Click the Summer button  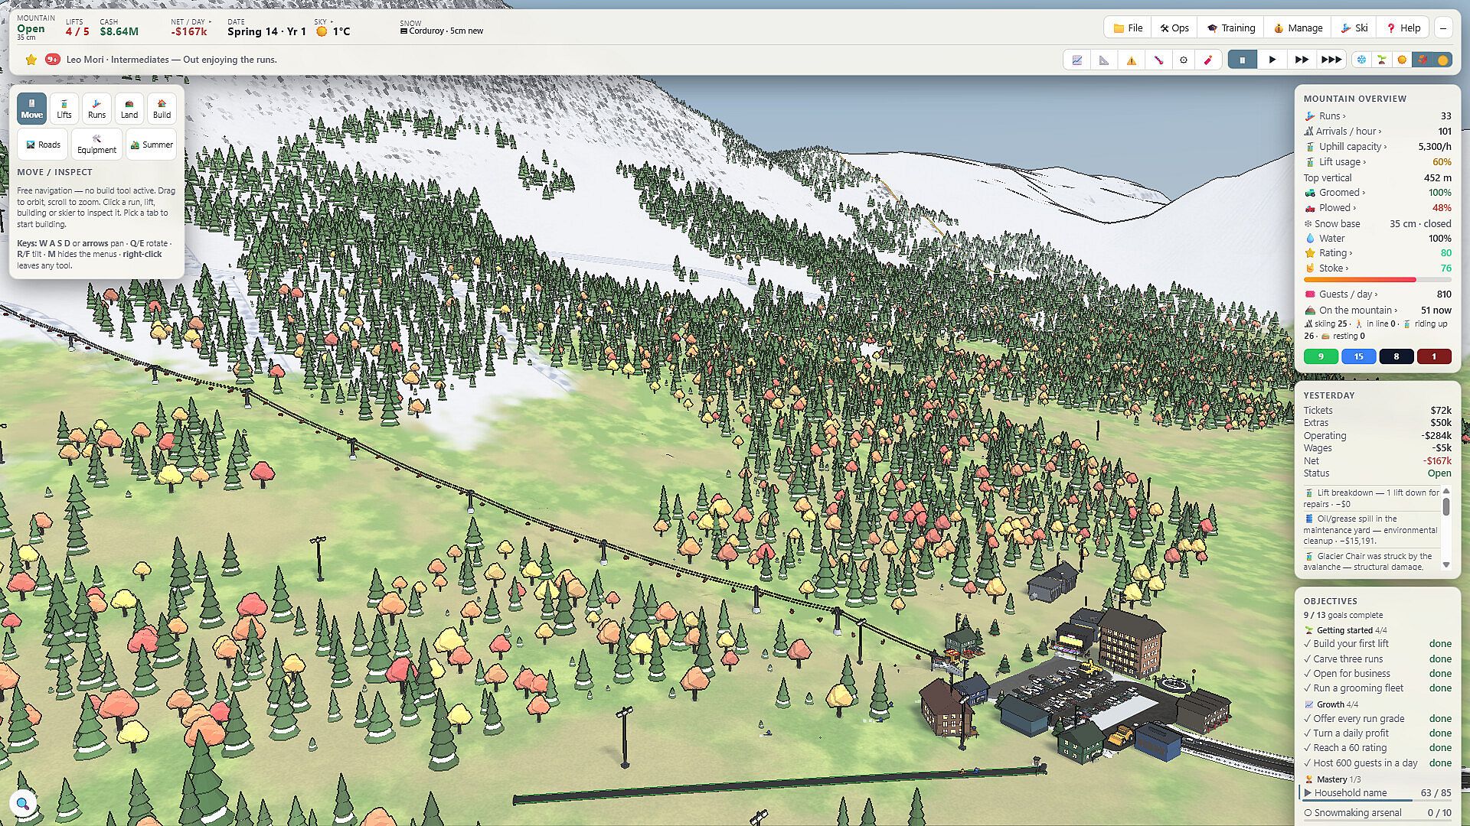coord(151,145)
